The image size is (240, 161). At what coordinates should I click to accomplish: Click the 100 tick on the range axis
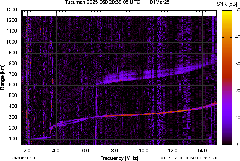(12, 139)
